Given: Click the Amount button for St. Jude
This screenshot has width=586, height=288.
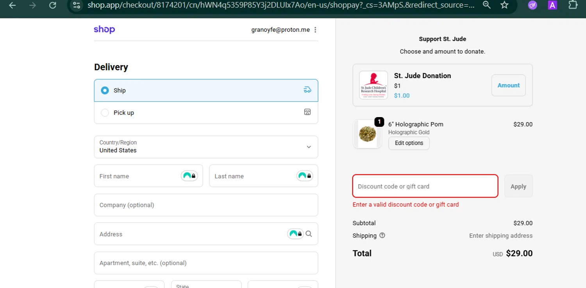Looking at the screenshot, I should point(509,85).
